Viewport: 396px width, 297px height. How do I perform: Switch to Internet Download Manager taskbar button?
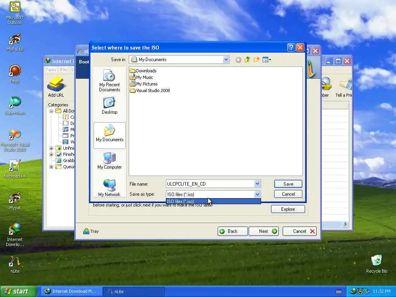pyautogui.click(x=71, y=291)
